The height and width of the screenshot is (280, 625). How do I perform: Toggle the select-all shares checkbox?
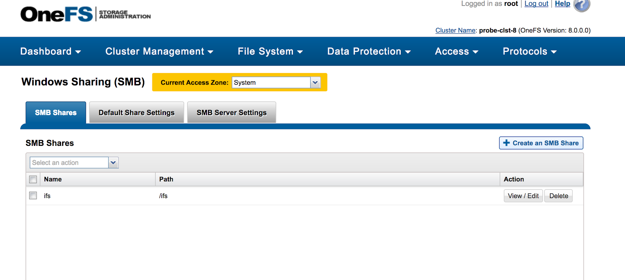coord(33,179)
